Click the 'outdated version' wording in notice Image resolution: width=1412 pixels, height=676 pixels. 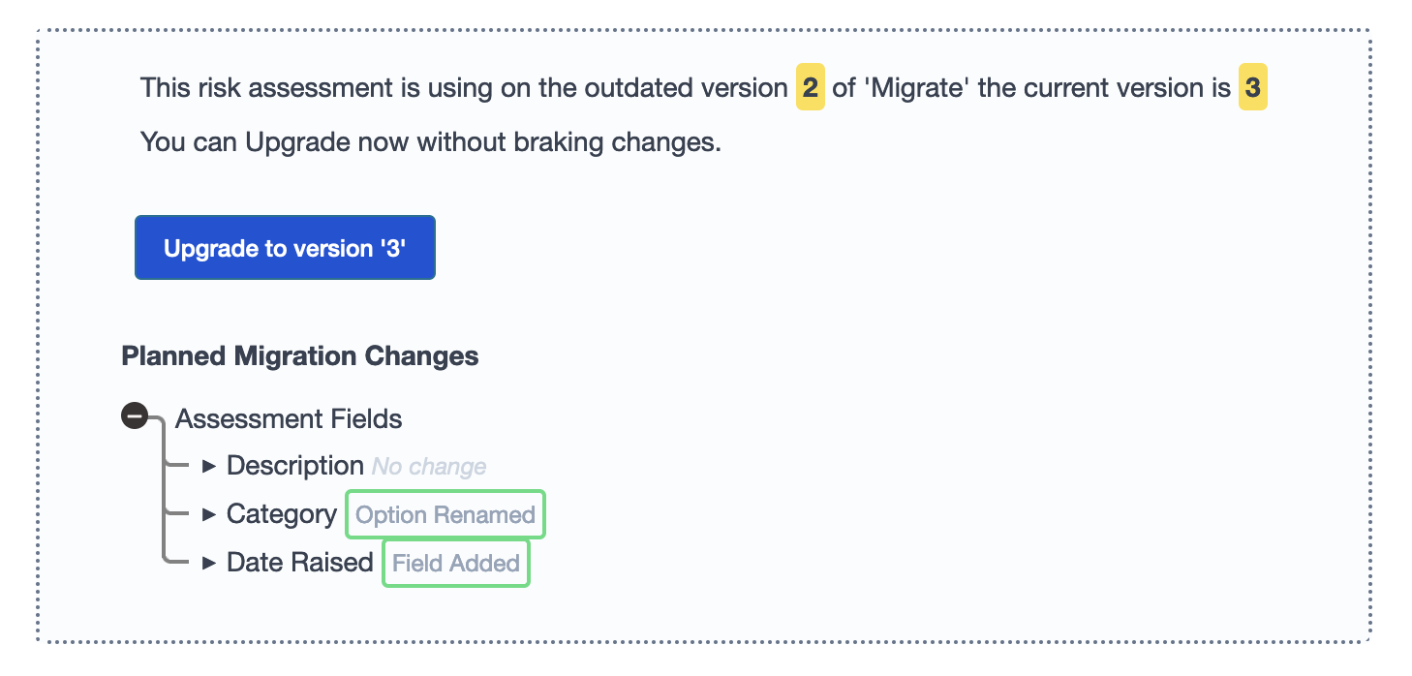[686, 88]
